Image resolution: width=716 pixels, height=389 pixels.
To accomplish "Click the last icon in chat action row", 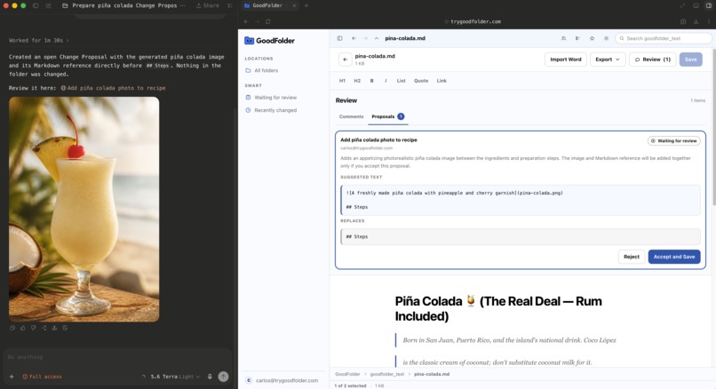I will click(x=65, y=328).
